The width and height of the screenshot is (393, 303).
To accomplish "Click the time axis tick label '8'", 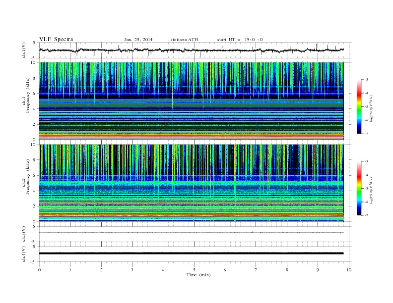I will pos(287,270).
